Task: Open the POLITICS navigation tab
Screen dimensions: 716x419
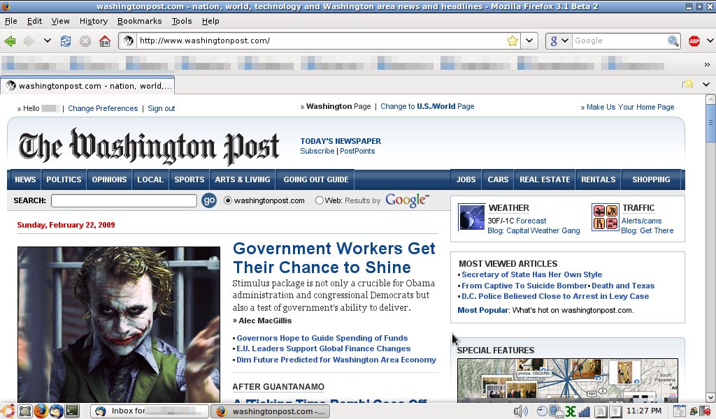Action: click(64, 179)
